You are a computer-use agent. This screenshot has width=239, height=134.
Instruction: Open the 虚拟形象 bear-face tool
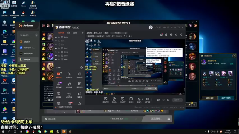[69, 95]
